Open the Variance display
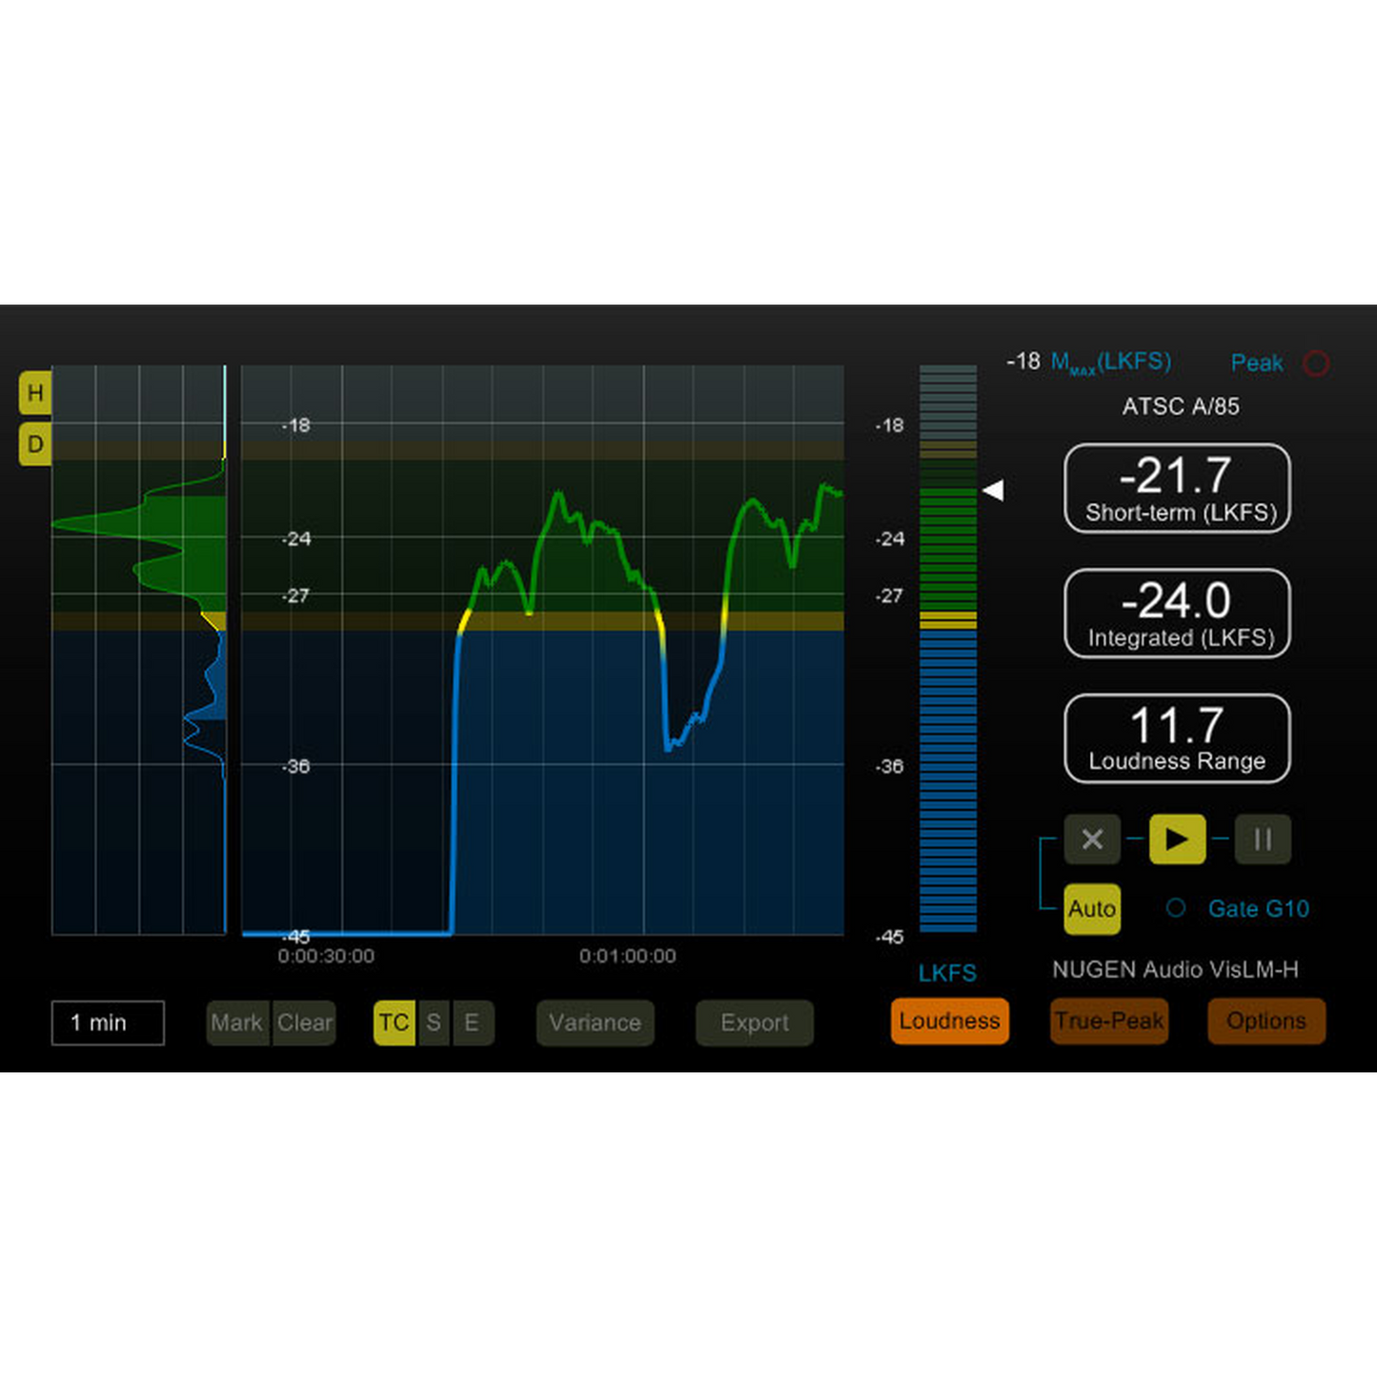Image resolution: width=1377 pixels, height=1377 pixels. 595,1023
